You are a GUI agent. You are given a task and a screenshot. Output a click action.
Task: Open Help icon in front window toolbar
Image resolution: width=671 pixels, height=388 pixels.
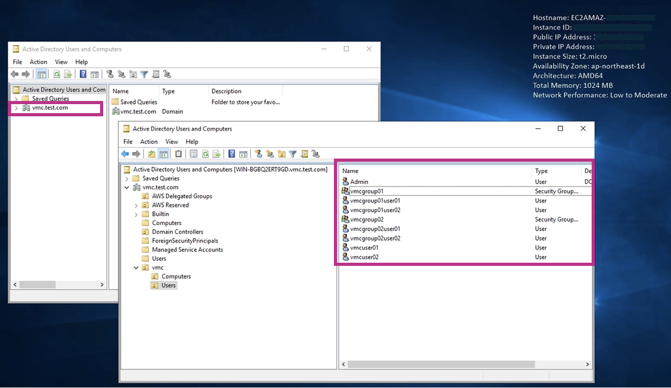coord(231,154)
